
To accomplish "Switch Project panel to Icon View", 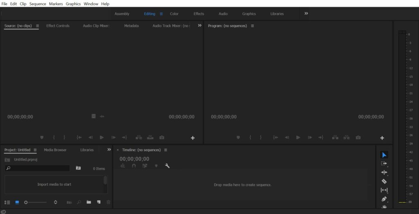I will tap(17, 202).
